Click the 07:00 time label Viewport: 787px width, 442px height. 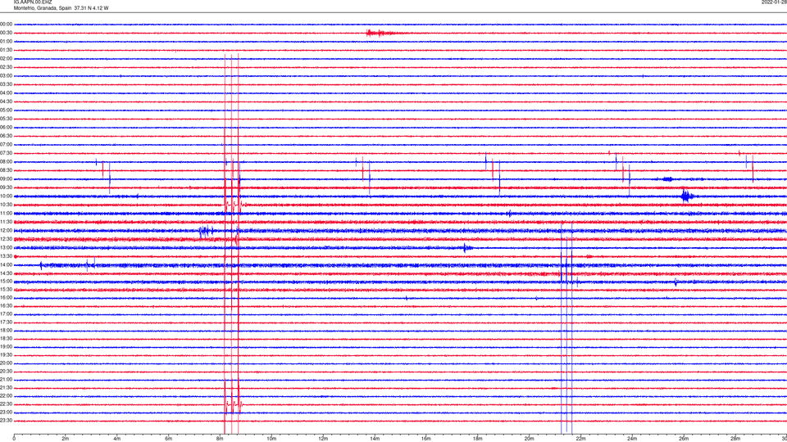pos(6,144)
